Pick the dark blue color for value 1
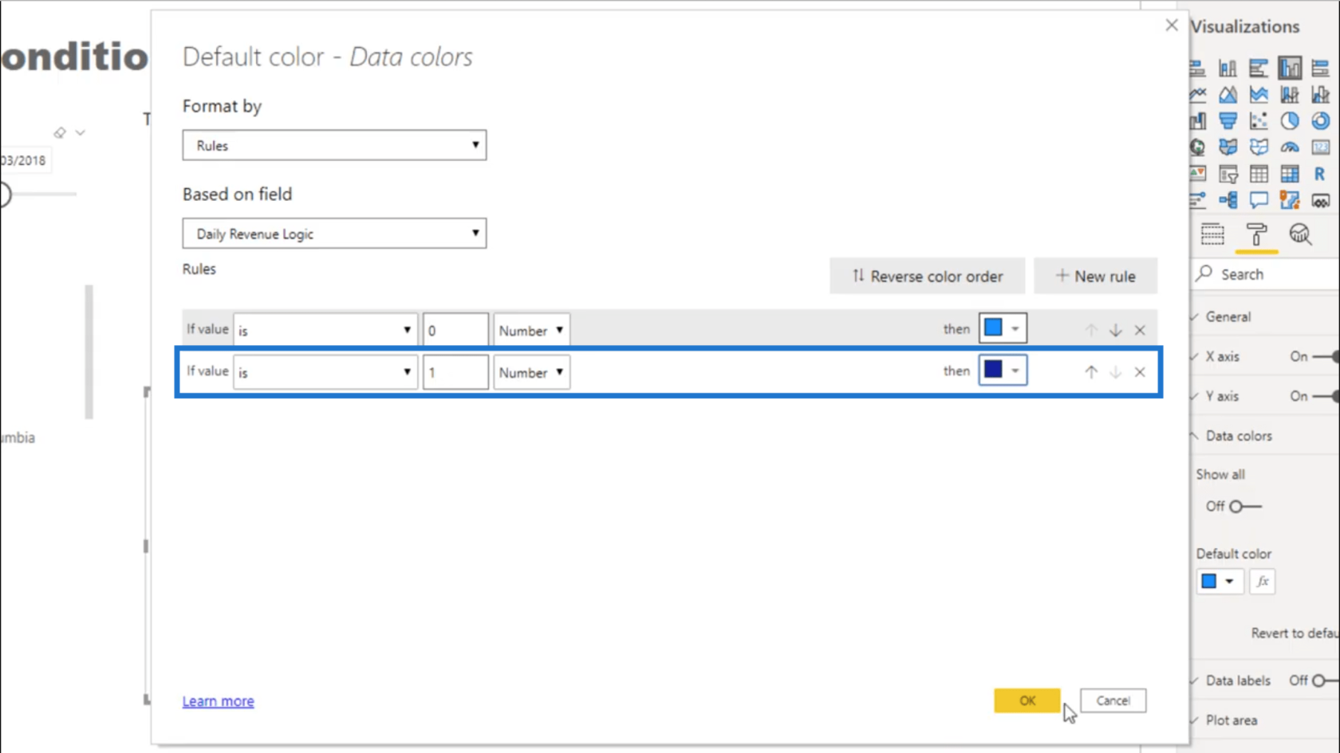Screen dimensions: 1340x753 click(1003, 371)
